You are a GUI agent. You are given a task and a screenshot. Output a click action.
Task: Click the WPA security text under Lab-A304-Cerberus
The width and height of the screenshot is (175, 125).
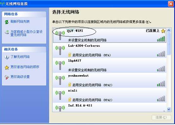coord(92,55)
